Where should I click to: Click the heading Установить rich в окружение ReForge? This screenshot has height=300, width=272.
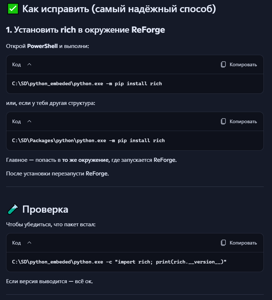pyautogui.click(x=86, y=30)
